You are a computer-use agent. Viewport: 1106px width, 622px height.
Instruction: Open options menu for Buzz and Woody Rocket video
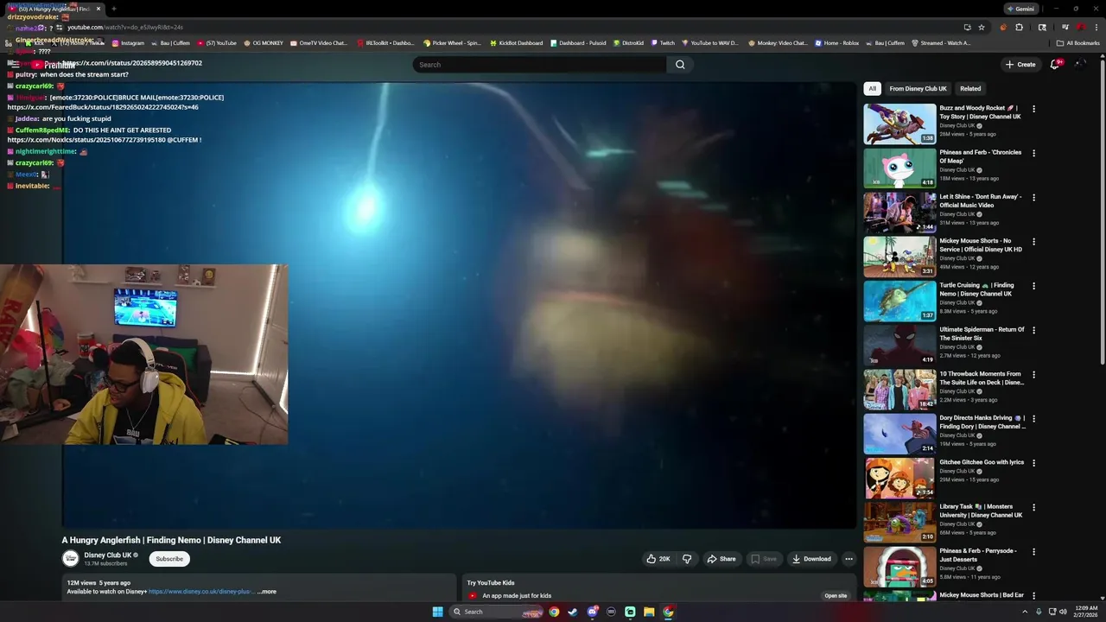tap(1033, 109)
